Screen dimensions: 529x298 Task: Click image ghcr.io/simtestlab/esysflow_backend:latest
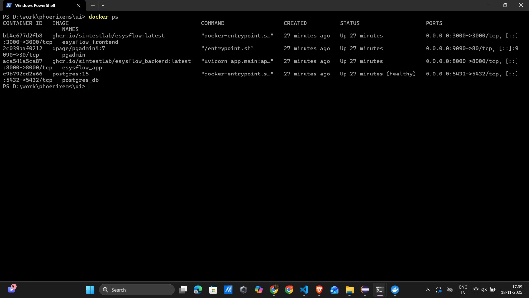pos(122,61)
